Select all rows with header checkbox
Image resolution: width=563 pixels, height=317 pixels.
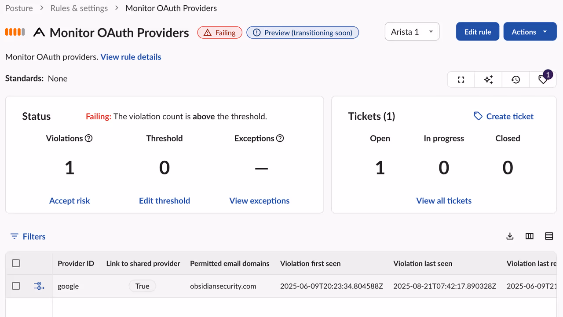point(16,263)
